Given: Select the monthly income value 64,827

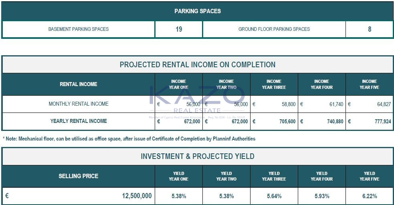Looking at the screenshot, I should coord(384,104).
